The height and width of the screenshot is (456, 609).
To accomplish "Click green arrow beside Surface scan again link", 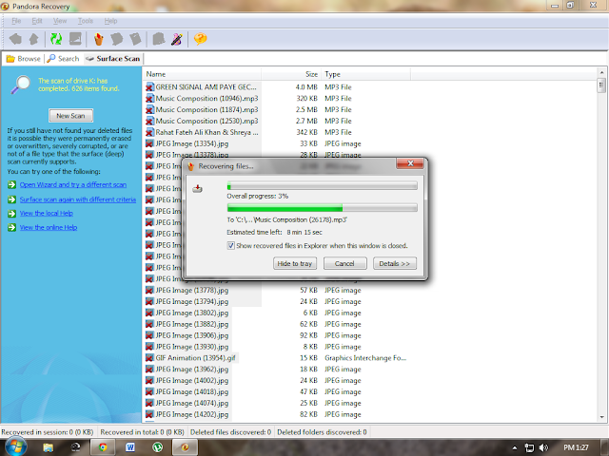I will (12, 199).
